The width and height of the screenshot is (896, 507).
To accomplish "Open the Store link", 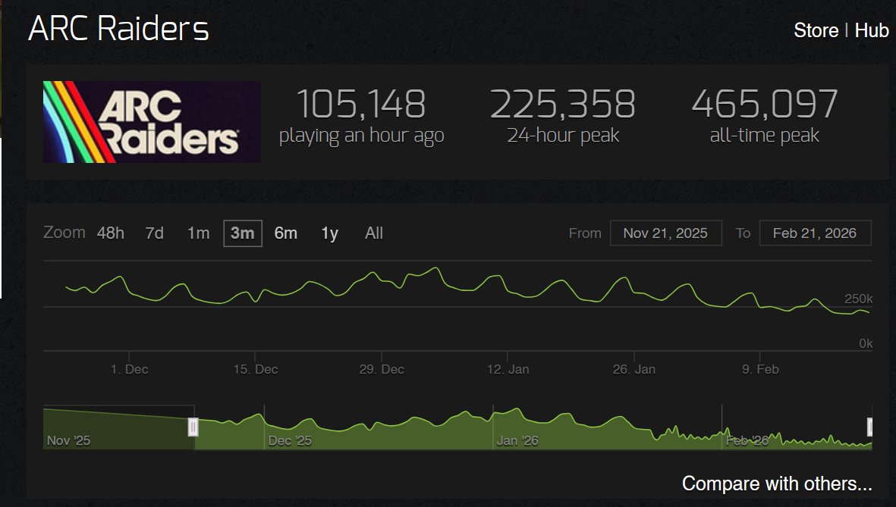I will (x=816, y=30).
